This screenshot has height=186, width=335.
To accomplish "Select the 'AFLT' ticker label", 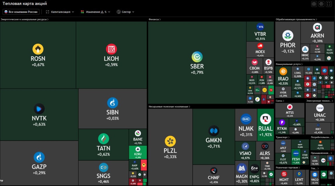I will pos(283,148).
